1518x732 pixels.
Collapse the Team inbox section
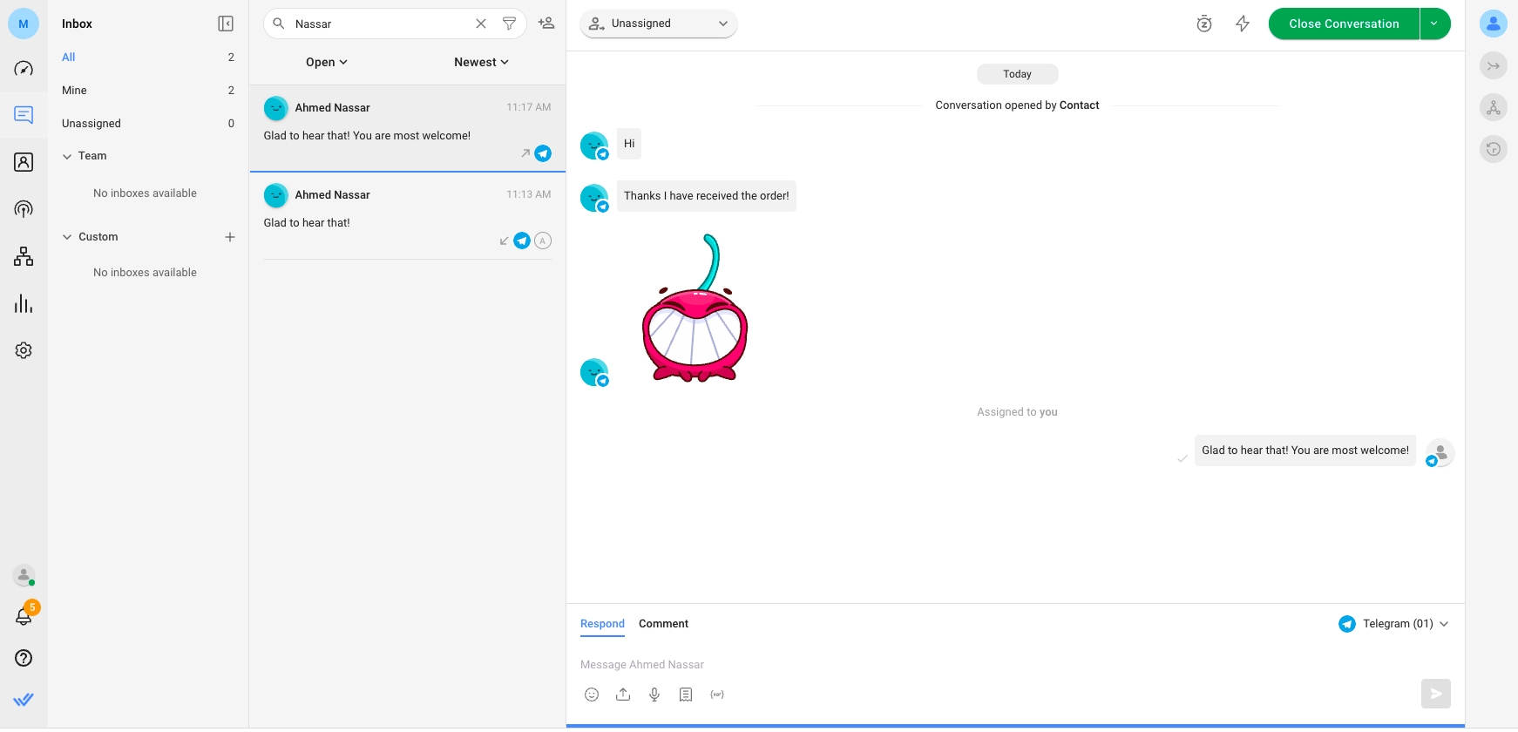click(x=67, y=156)
